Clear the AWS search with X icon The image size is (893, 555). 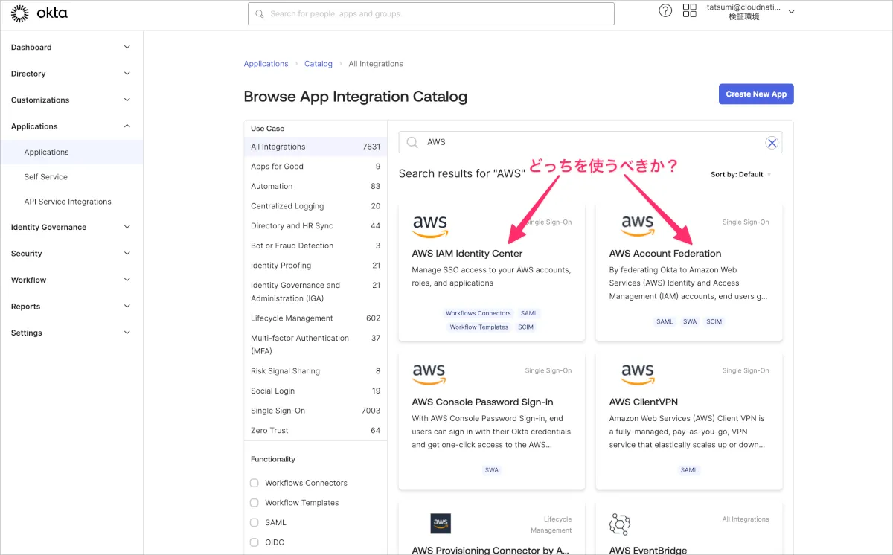click(x=772, y=143)
